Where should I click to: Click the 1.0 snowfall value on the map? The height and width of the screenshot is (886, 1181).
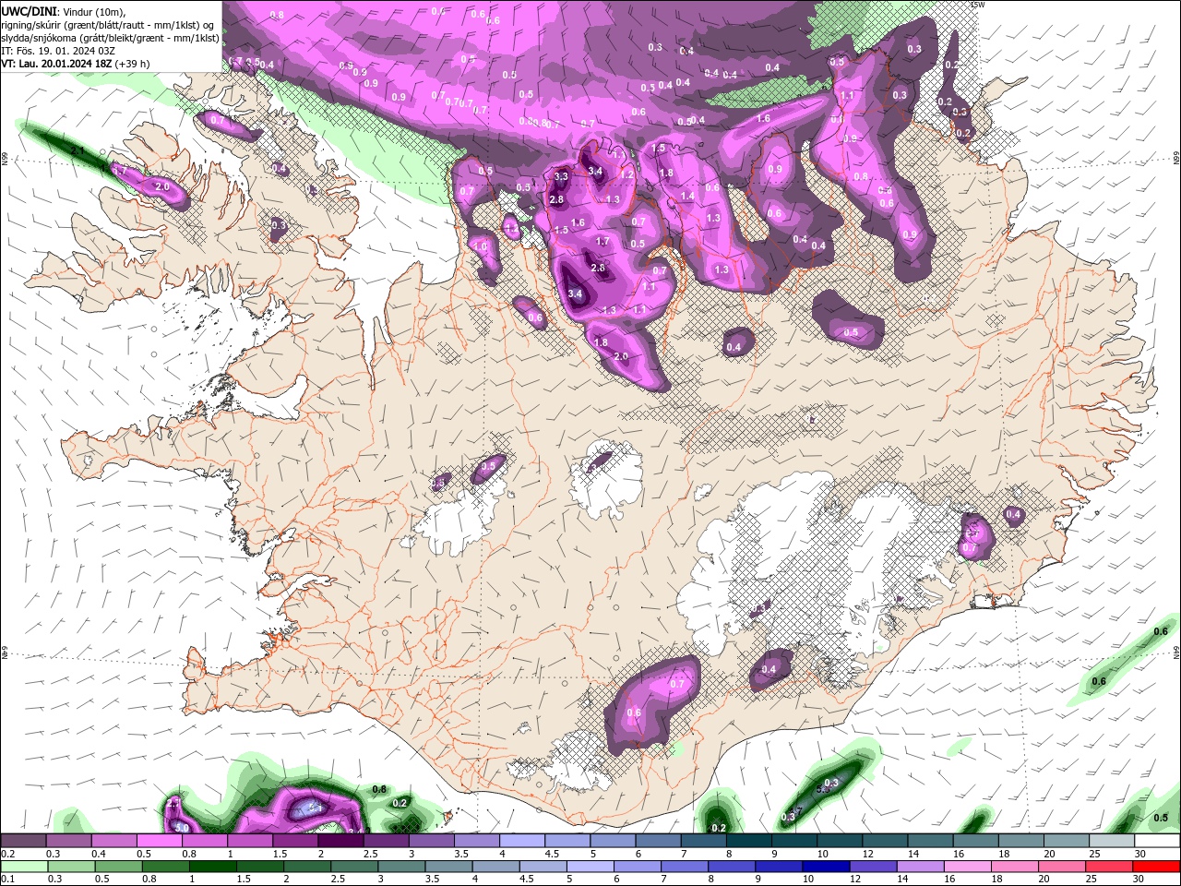tap(480, 246)
